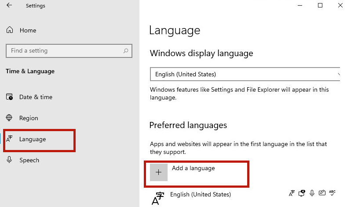Click the back arrow in Settings
Image resolution: width=347 pixels, height=207 pixels.
(9, 6)
